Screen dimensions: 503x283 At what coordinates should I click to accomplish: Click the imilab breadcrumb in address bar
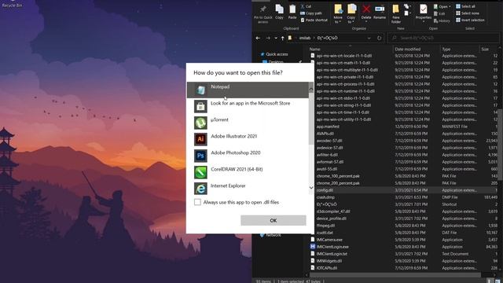pos(304,38)
